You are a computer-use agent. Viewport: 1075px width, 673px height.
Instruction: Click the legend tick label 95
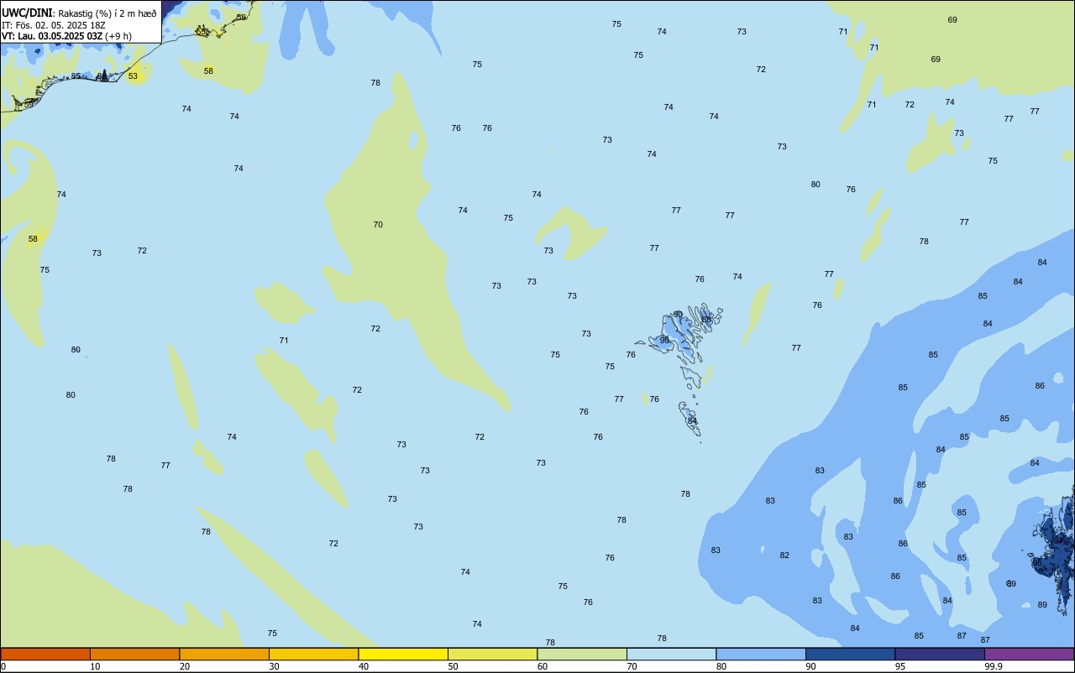(x=900, y=666)
